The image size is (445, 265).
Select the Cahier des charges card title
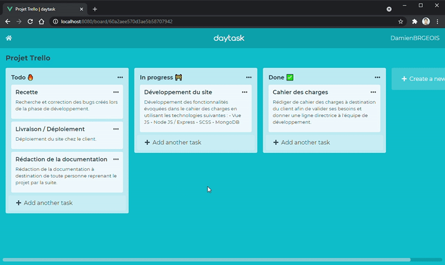click(x=300, y=92)
